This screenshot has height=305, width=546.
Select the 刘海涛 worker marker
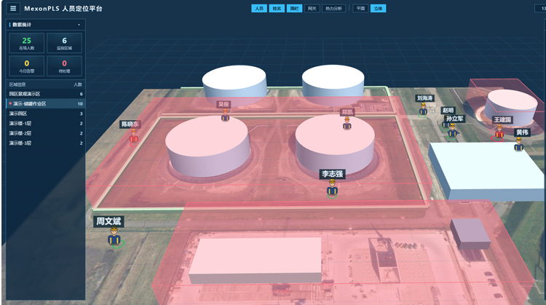point(423,109)
